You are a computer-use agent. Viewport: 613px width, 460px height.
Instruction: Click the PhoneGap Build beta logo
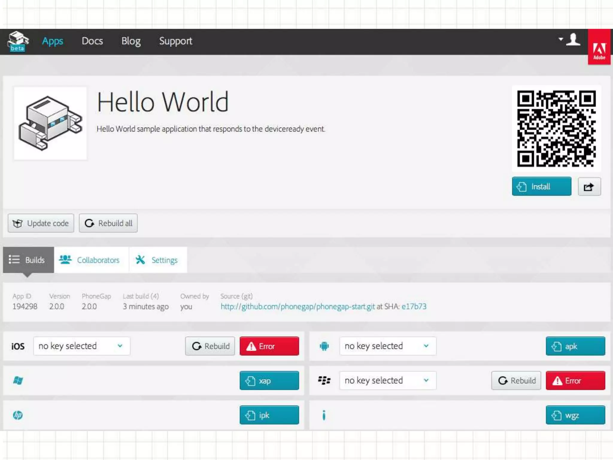point(18,41)
